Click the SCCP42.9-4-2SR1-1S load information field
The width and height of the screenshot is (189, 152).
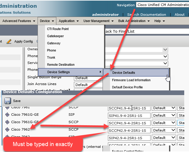tap(129, 130)
